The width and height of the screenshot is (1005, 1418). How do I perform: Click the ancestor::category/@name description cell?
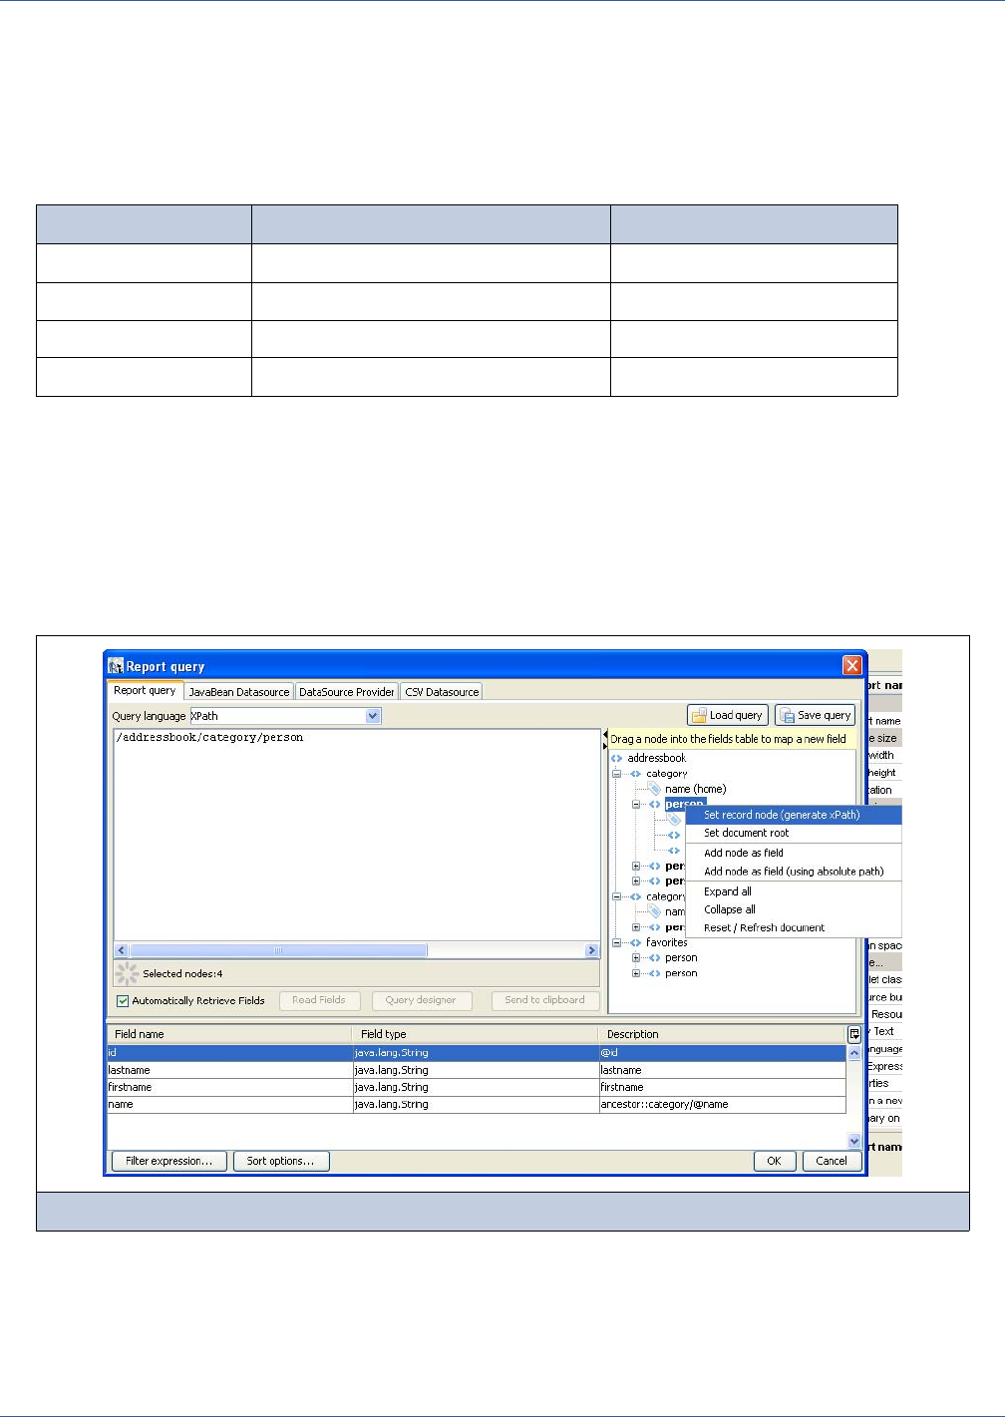pyautogui.click(x=722, y=1104)
